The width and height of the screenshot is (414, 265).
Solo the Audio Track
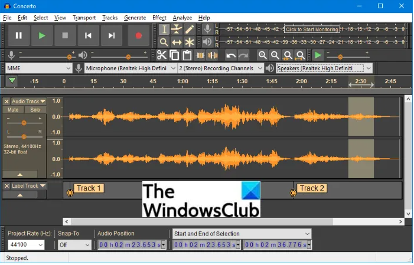[x=35, y=110]
